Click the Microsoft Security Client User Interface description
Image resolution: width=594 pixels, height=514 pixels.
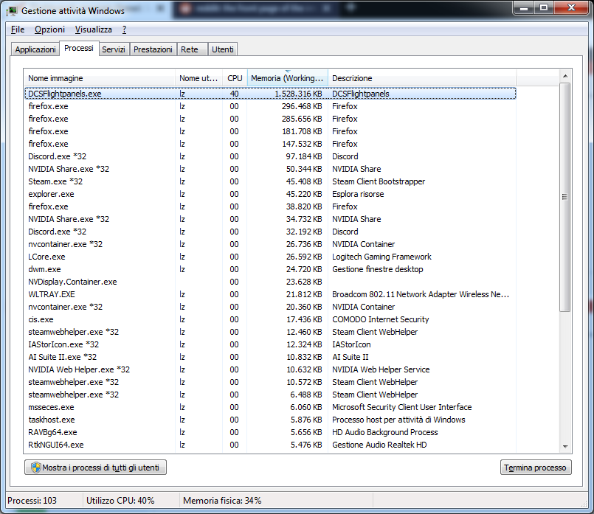click(x=402, y=407)
